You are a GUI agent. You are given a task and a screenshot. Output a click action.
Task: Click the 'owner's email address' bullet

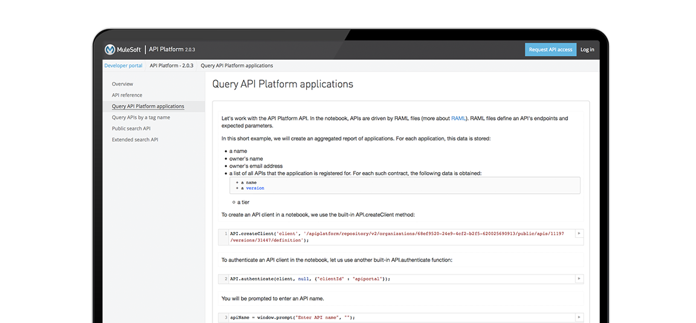click(256, 166)
